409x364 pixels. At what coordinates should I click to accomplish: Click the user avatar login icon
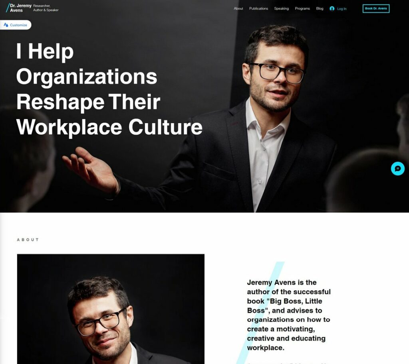click(332, 9)
